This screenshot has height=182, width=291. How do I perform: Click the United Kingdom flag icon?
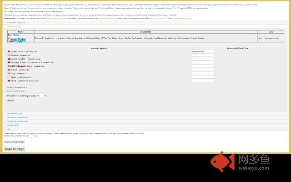9,59
